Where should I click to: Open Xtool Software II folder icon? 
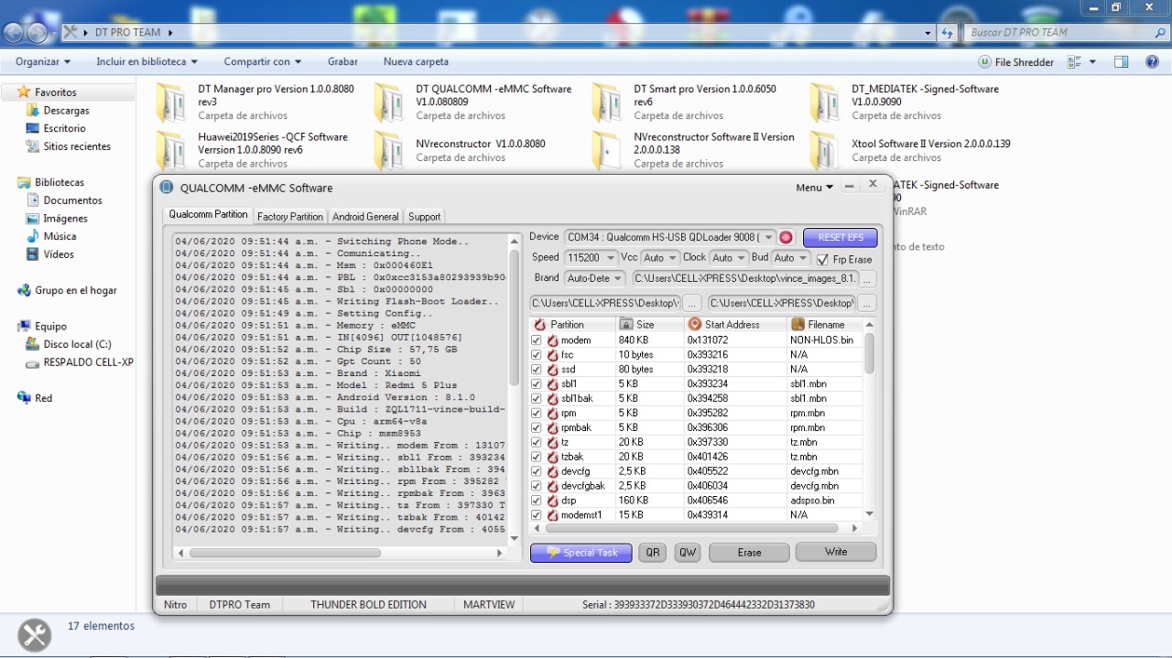(x=826, y=150)
